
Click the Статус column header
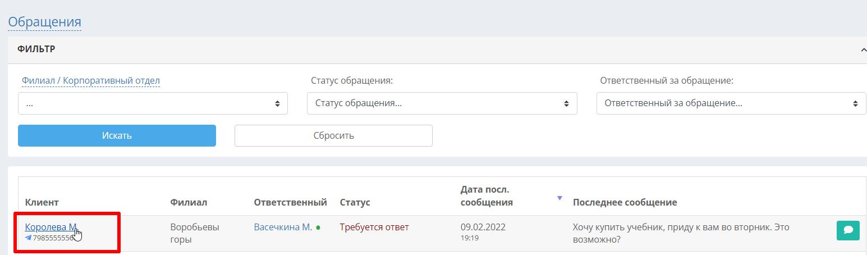(355, 202)
